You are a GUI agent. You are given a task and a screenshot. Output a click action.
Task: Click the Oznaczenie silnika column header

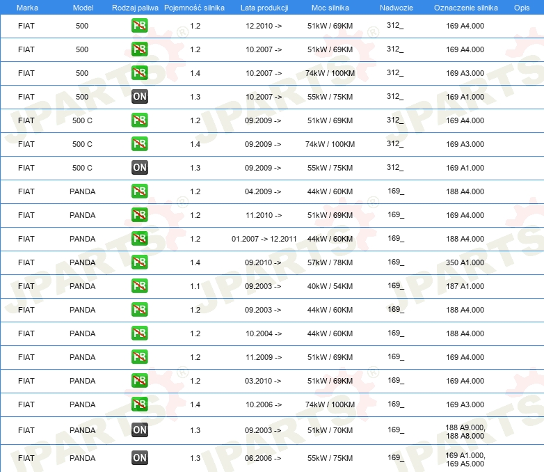(466, 8)
